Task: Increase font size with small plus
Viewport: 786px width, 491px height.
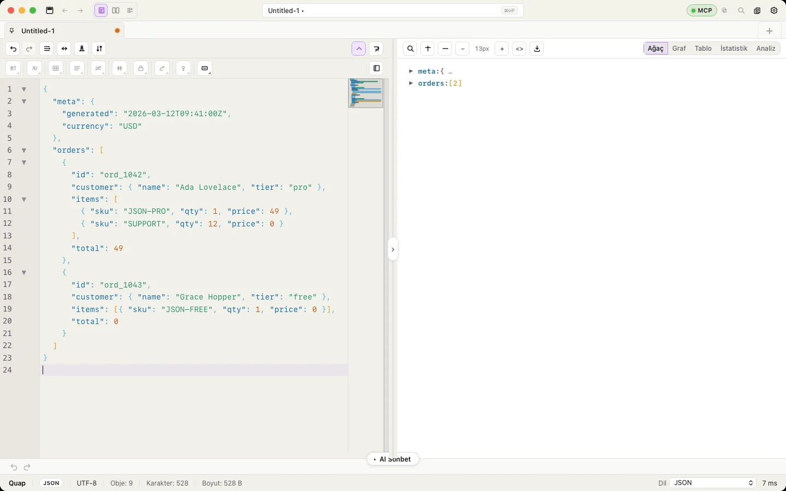Action: click(x=502, y=49)
